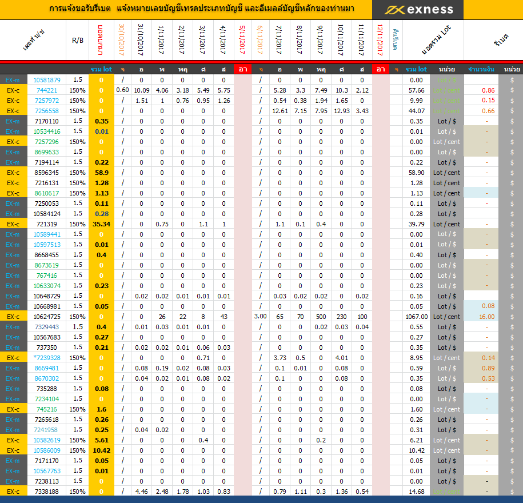Click account number 7241958
This screenshot has width=523, height=503.
point(46,430)
